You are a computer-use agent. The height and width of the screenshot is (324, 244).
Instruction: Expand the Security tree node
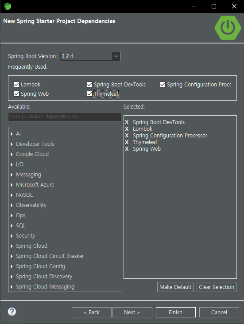[x=12, y=236]
